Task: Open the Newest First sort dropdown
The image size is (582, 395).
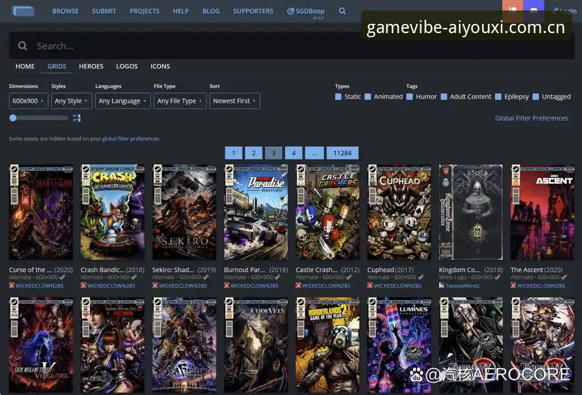Action: click(235, 101)
